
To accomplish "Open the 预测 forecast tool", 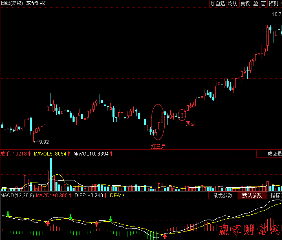I will pos(273,4).
